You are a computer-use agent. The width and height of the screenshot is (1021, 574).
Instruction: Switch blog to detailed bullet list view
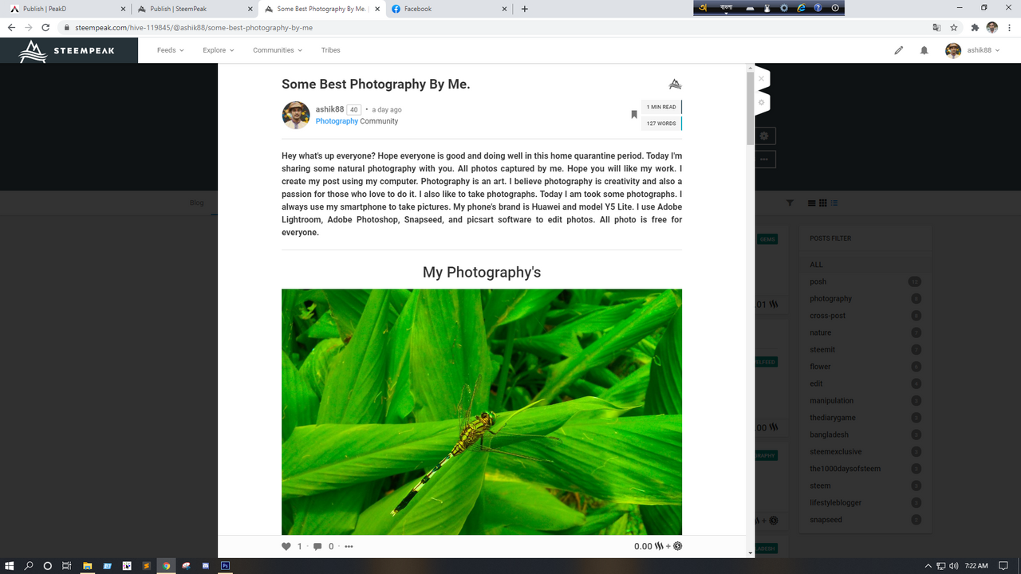click(834, 203)
